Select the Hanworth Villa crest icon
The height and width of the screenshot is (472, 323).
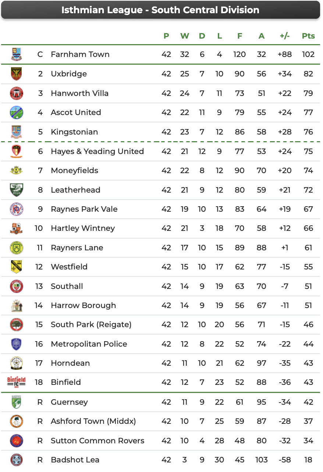[16, 93]
